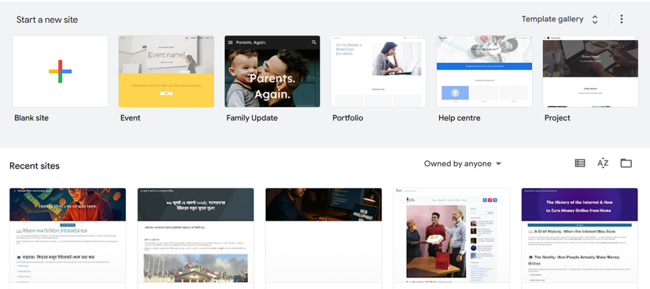Switch recent sites to list view
The height and width of the screenshot is (289, 650).
coord(580,164)
